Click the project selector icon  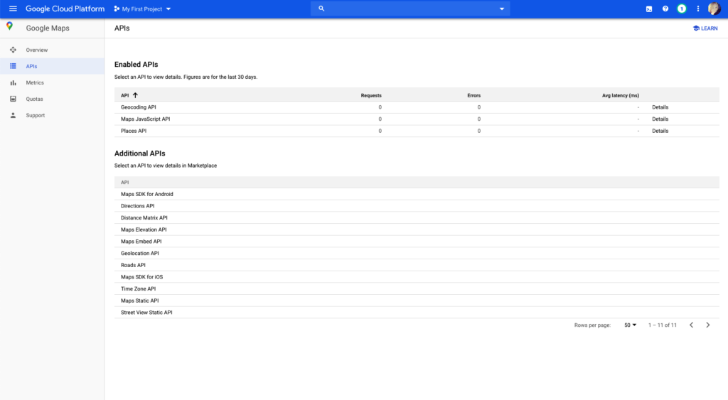[117, 9]
